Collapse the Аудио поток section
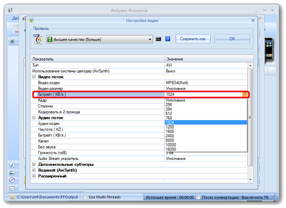286x208 pixels. pos(34,118)
